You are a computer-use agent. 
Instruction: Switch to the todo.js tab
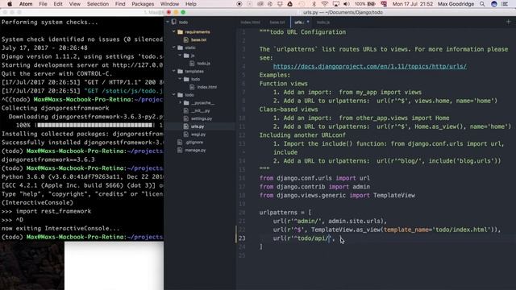pos(323,23)
